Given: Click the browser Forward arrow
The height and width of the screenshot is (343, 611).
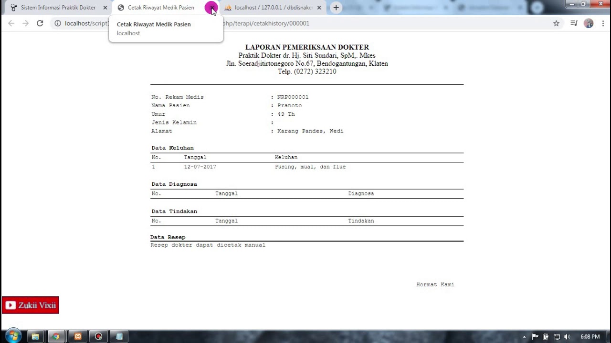Looking at the screenshot, I should click(25, 23).
